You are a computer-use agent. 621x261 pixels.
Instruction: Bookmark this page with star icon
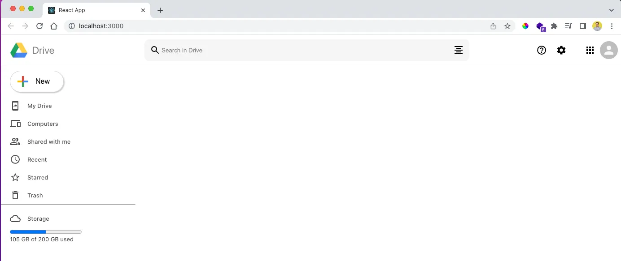pyautogui.click(x=507, y=26)
